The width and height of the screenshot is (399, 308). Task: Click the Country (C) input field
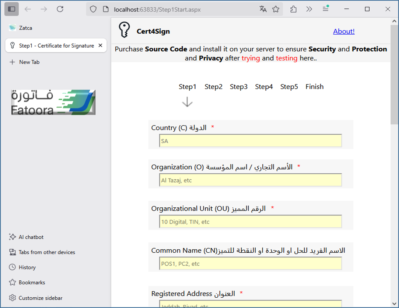250,141
